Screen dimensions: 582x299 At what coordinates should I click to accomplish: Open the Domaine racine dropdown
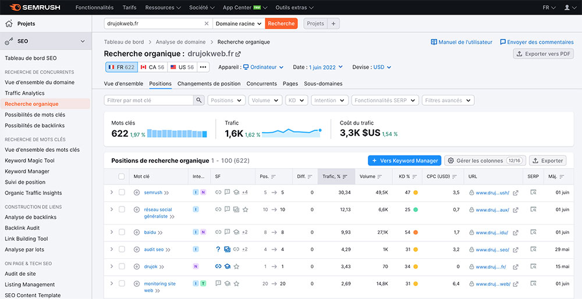click(239, 23)
